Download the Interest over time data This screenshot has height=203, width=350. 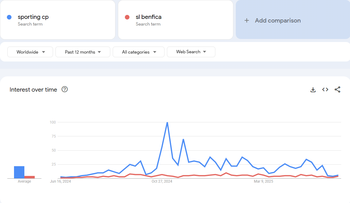[313, 90]
